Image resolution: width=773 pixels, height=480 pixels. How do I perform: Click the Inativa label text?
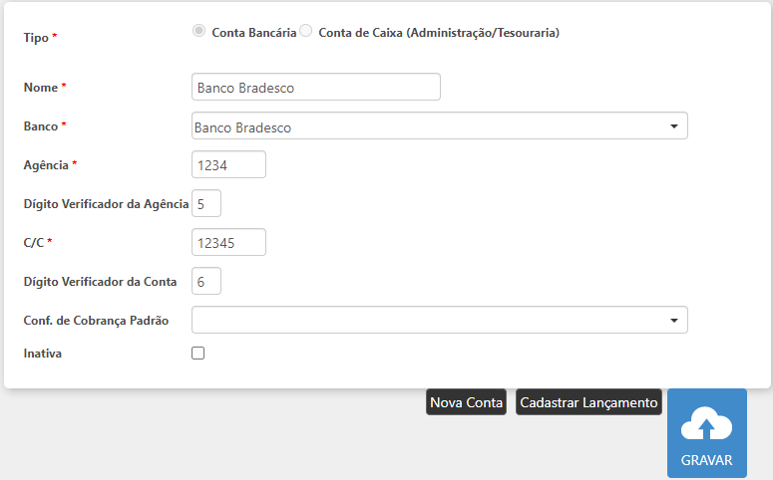pos(43,353)
